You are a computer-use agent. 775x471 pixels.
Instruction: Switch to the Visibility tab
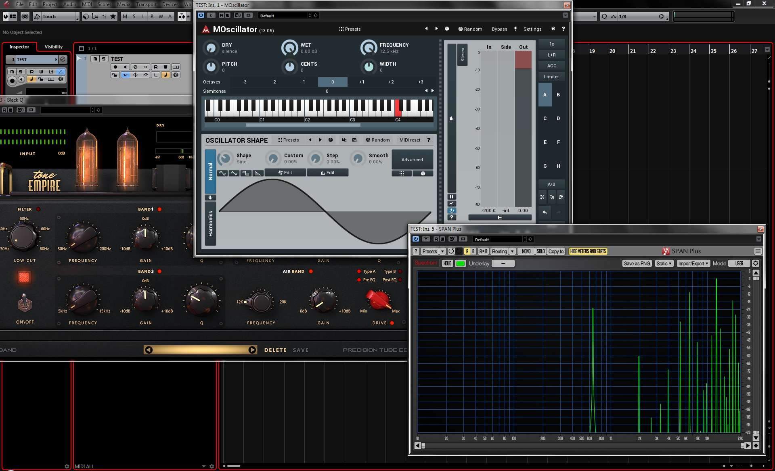click(53, 47)
